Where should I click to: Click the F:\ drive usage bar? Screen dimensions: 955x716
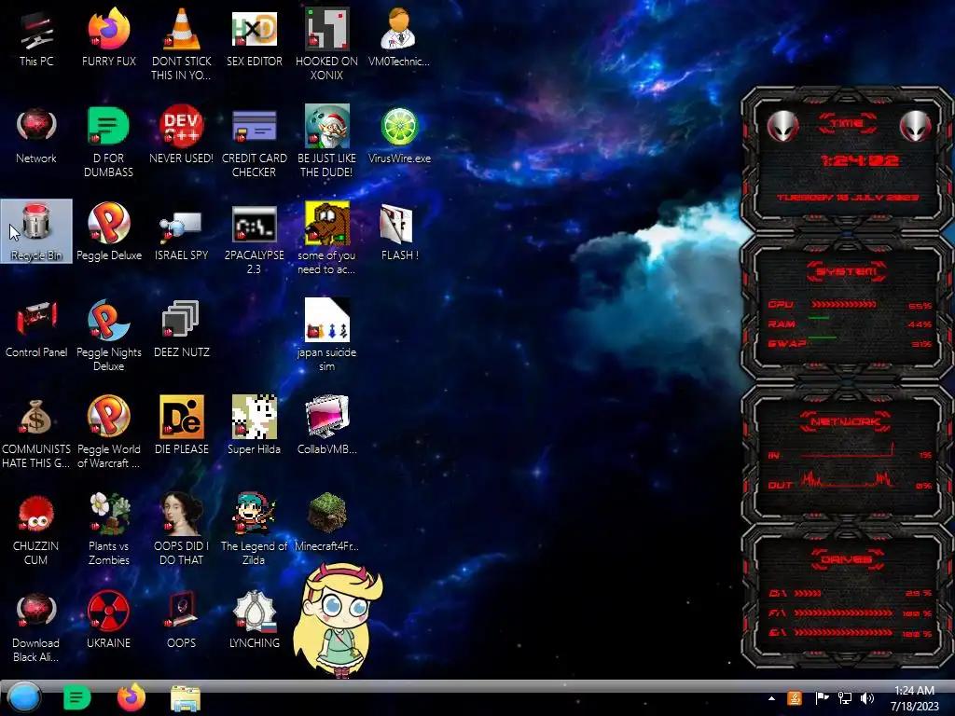click(845, 613)
